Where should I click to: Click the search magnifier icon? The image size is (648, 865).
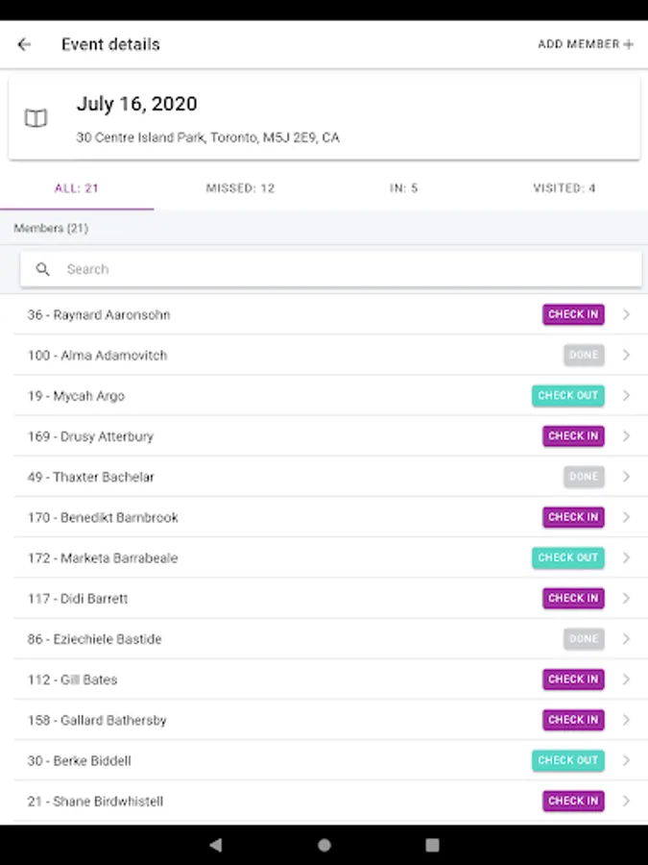point(43,269)
